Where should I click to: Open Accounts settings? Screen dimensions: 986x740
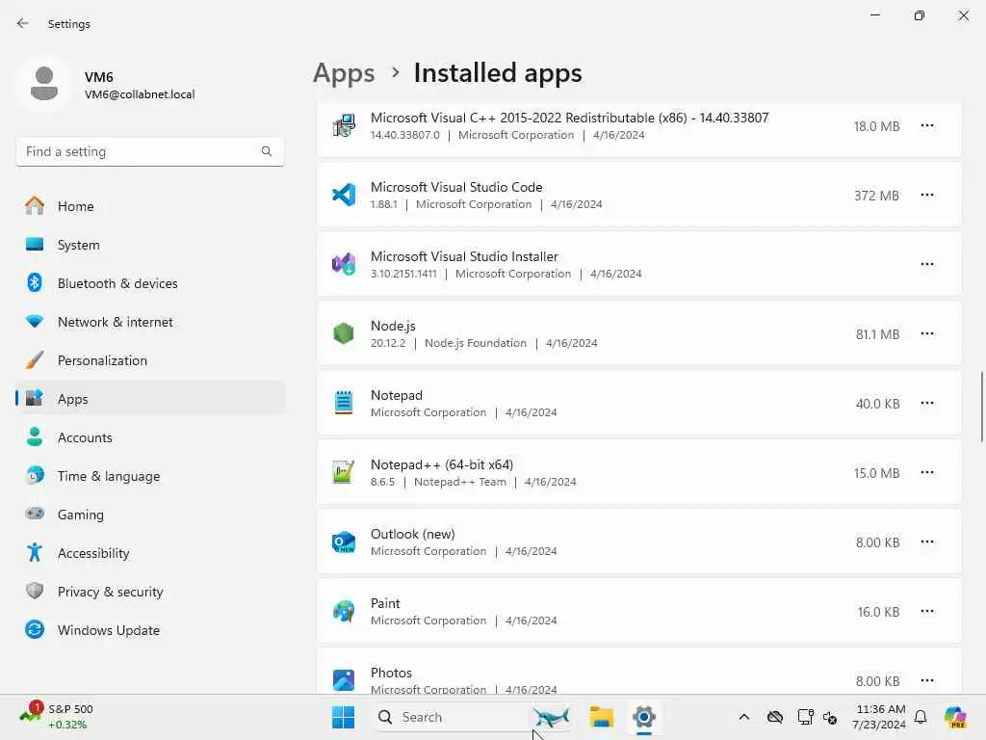(149, 437)
